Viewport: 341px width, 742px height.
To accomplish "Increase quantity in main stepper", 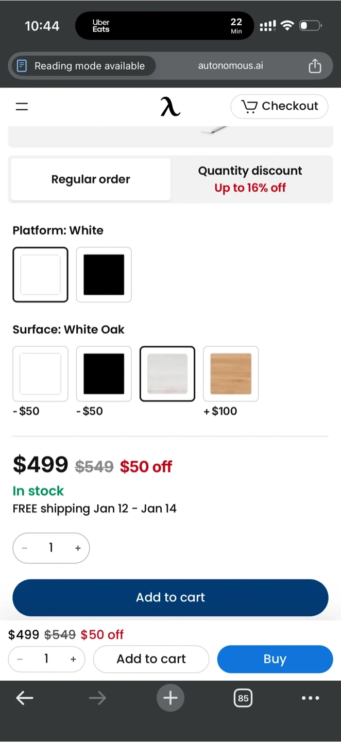I will pos(78,548).
